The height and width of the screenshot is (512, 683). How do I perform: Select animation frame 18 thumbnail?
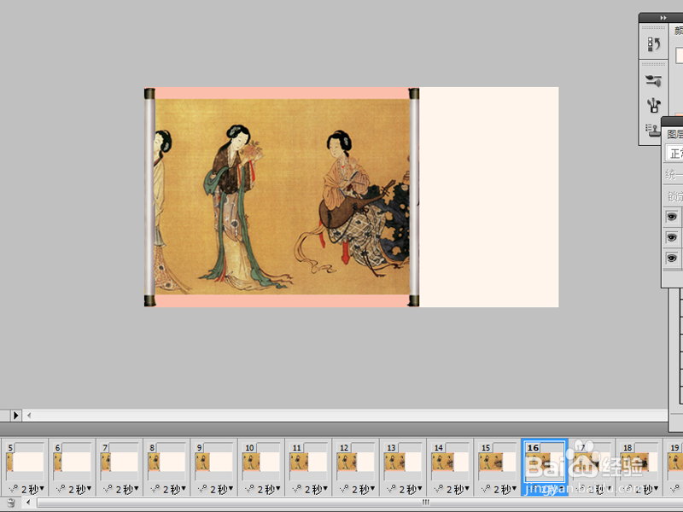(x=639, y=461)
